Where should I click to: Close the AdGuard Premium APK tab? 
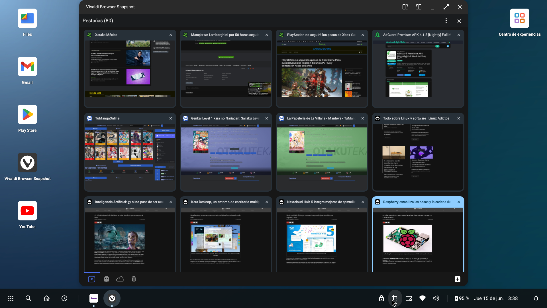click(459, 35)
